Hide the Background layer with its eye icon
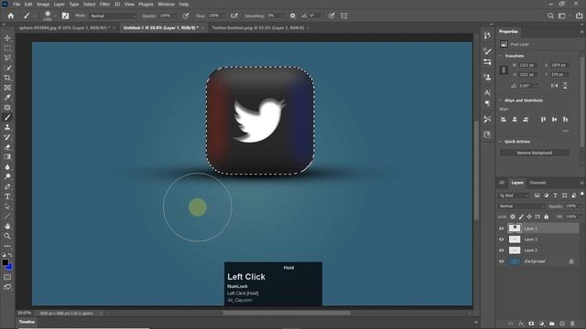Image resolution: width=586 pixels, height=329 pixels. 502,261
